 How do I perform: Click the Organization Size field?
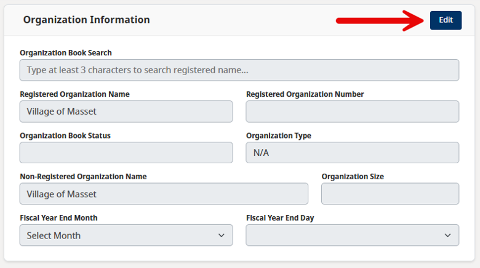tap(390, 194)
